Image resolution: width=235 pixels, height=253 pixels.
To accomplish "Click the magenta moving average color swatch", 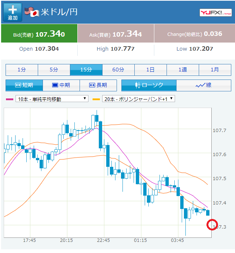I will 10,99.
